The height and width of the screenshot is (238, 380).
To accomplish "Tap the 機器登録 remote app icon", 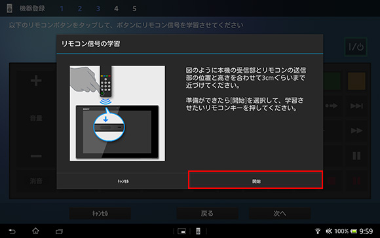I will pos(9,9).
